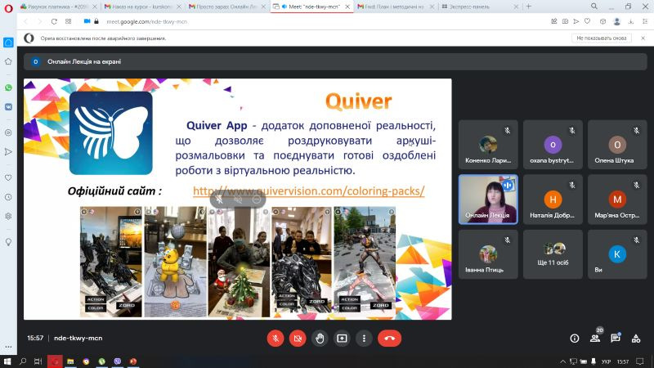The height and width of the screenshot is (368, 654).
Task: Click oxana bystryt... participant tile
Action: (x=553, y=145)
